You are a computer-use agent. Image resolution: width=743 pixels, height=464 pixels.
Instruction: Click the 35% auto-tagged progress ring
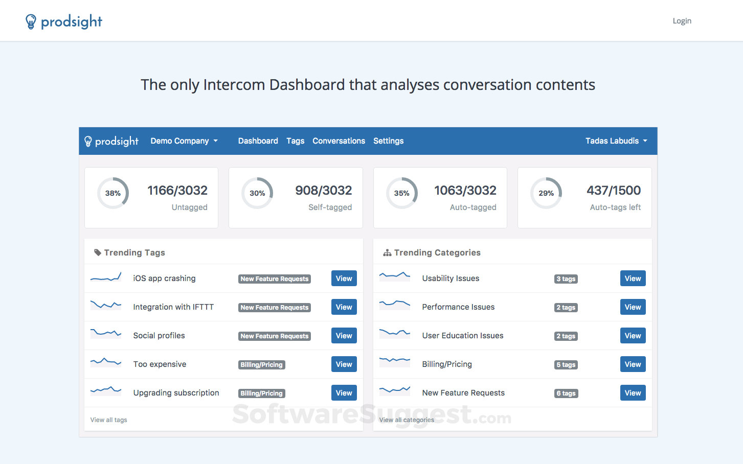coord(402,193)
